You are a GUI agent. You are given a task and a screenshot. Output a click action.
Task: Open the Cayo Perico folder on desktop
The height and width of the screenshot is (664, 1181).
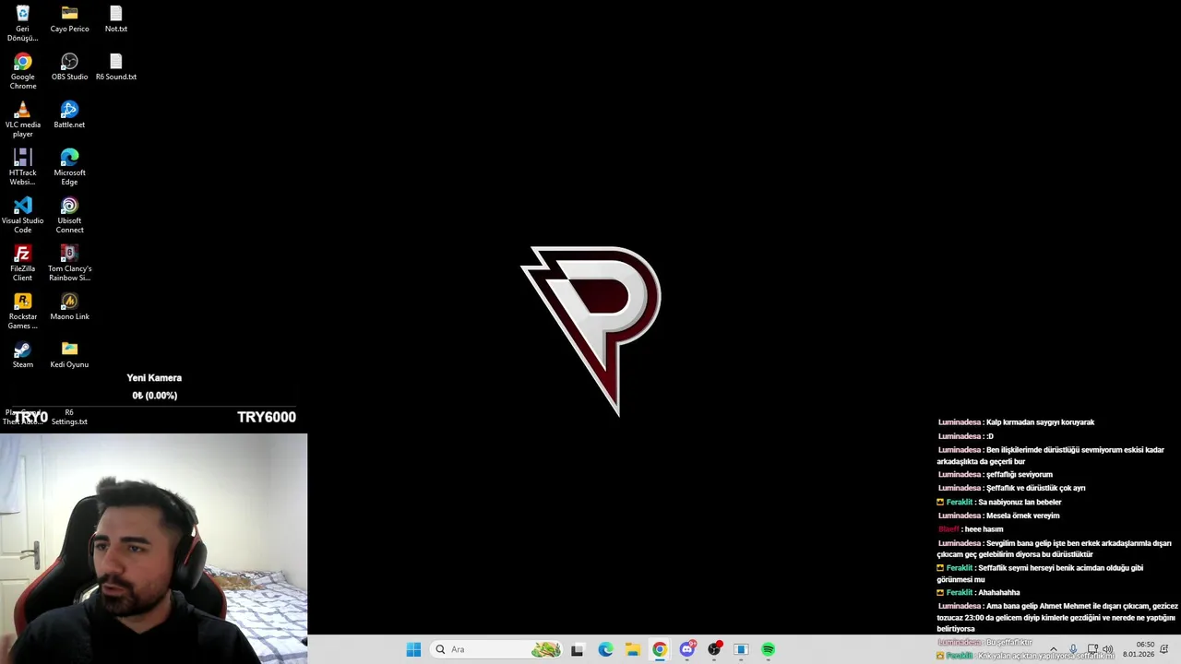(69, 18)
